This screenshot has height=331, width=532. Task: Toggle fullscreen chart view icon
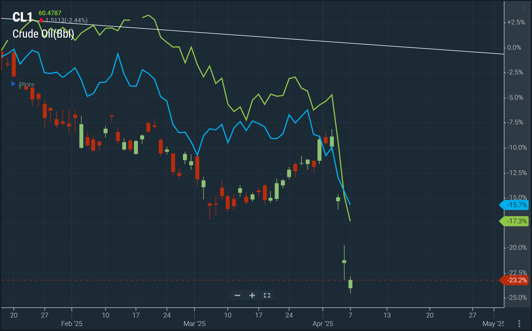[x=267, y=295]
